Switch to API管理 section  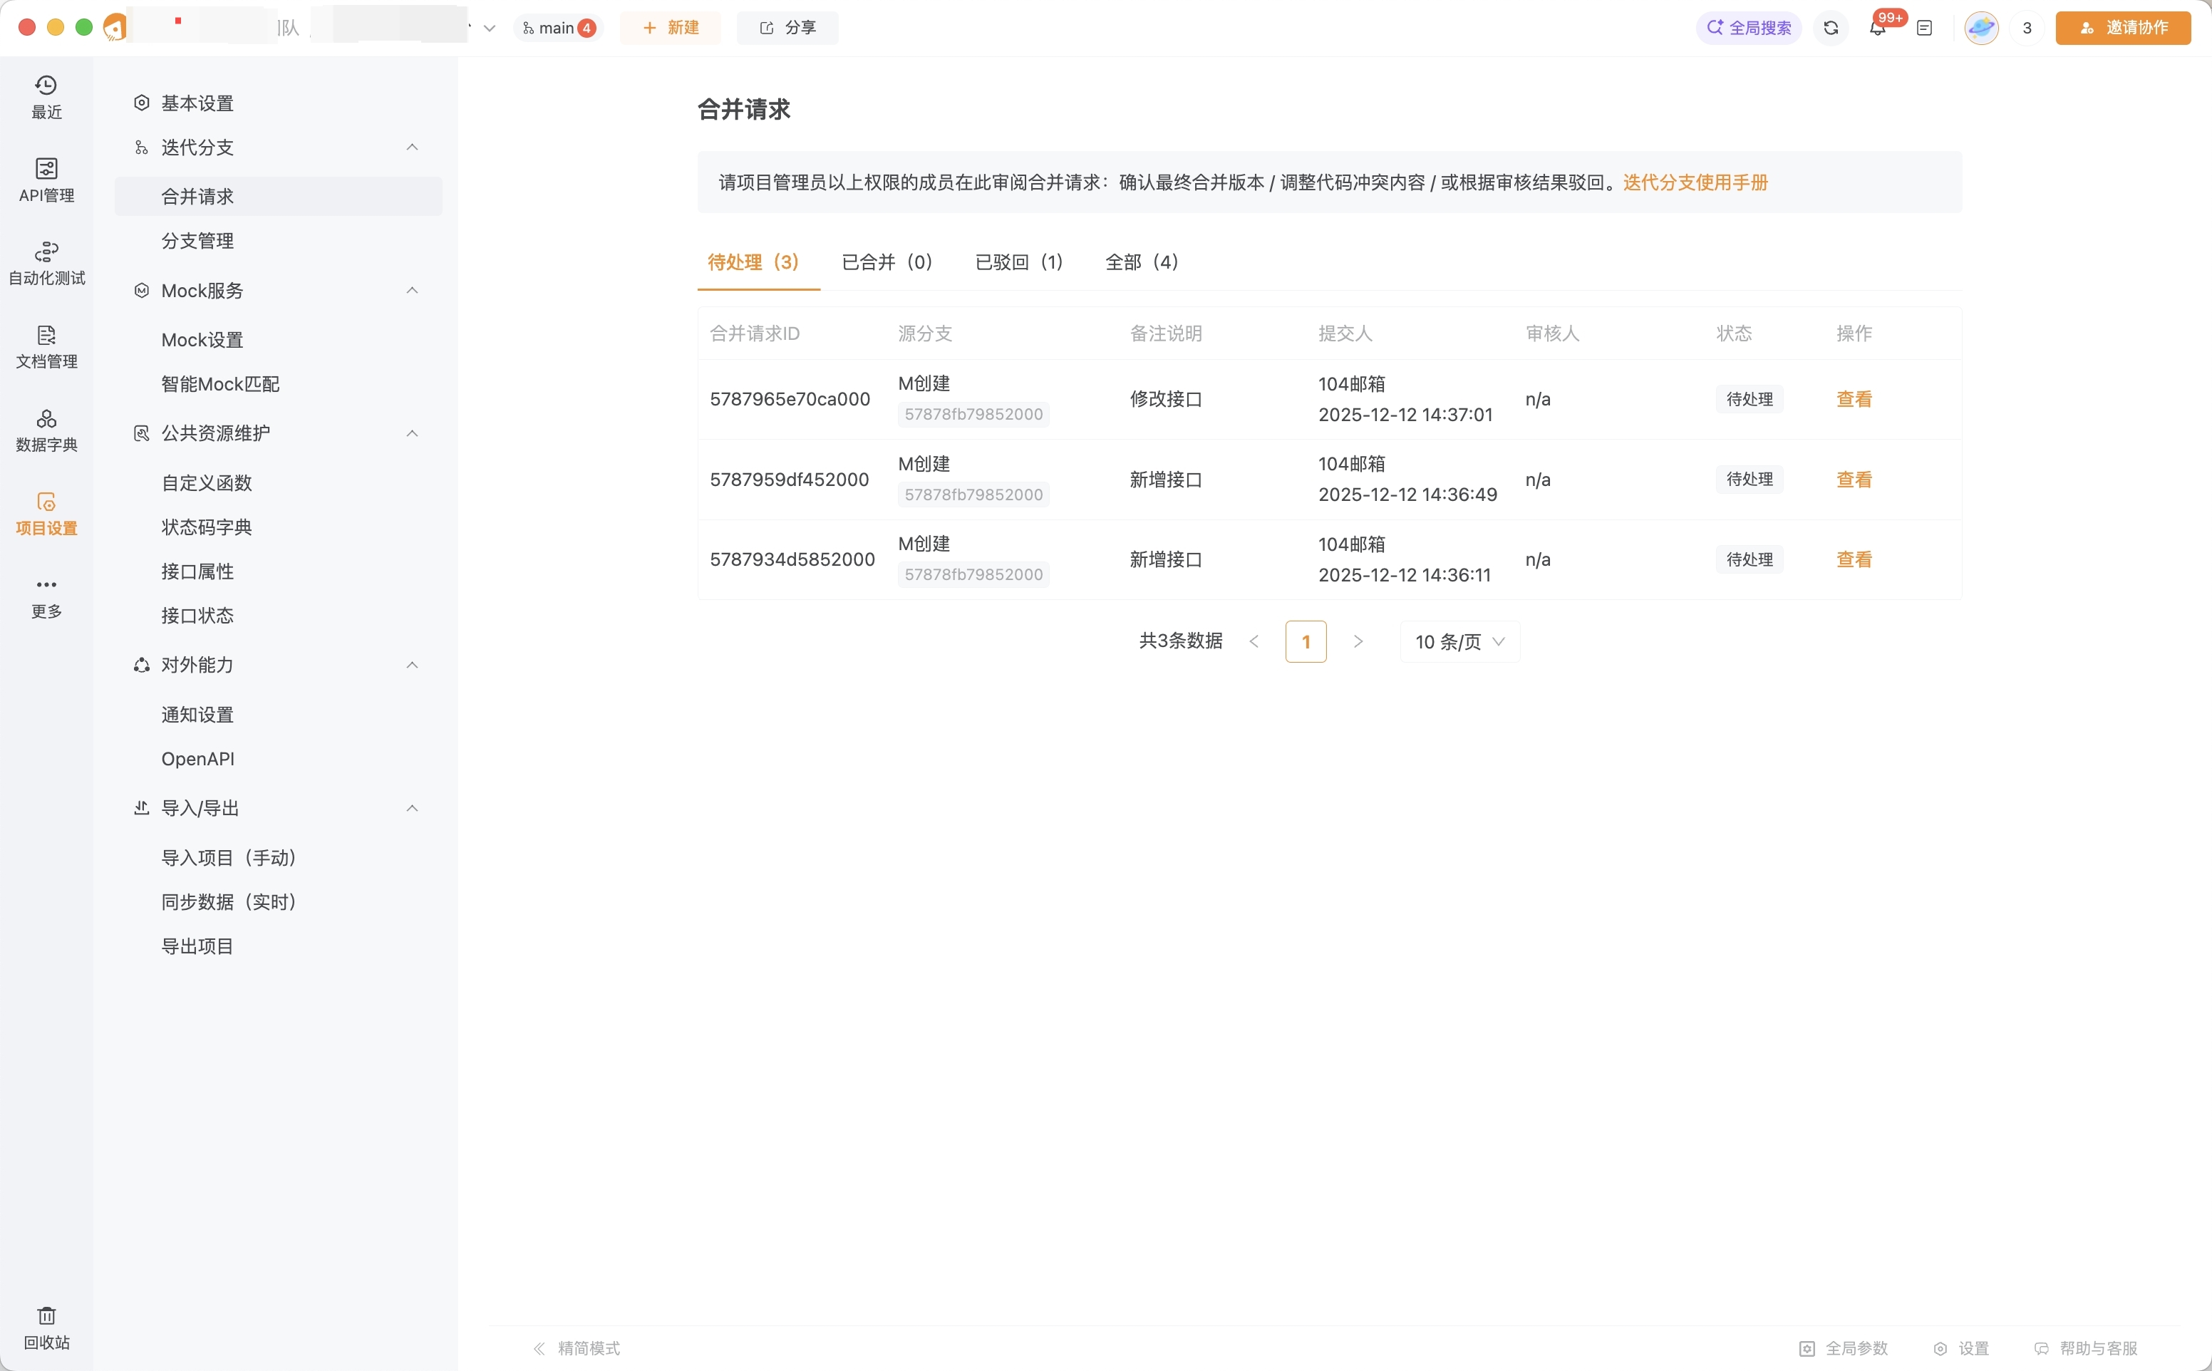(x=46, y=180)
